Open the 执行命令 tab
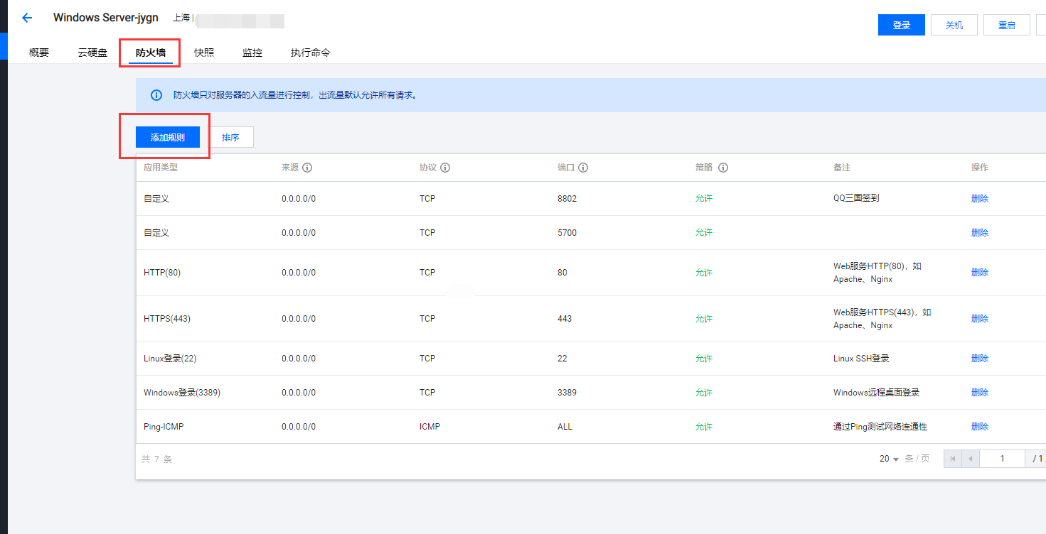1046x534 pixels. pos(310,53)
